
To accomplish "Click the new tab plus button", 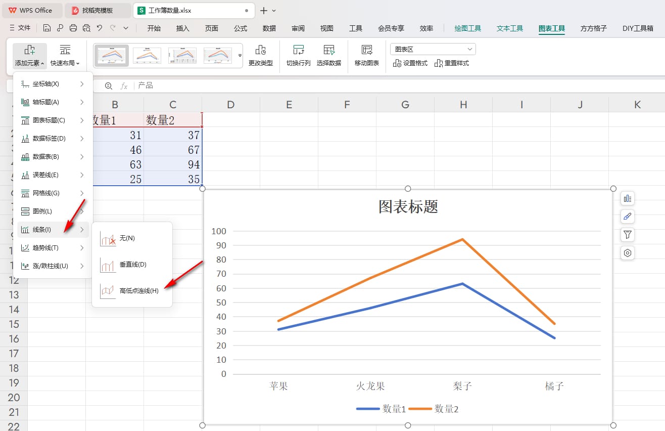I will [x=263, y=11].
